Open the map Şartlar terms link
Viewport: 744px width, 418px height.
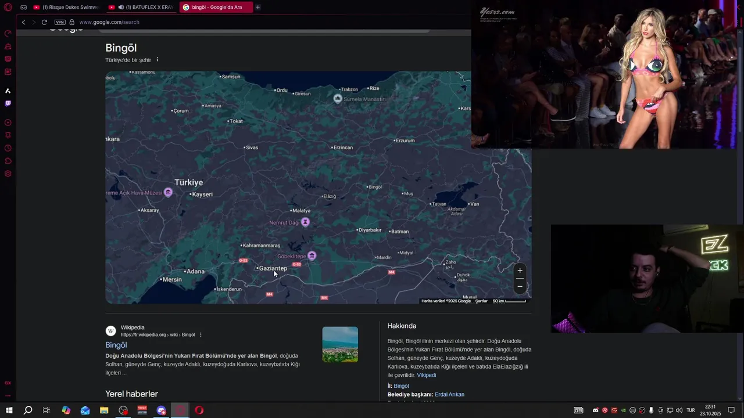coord(481,301)
